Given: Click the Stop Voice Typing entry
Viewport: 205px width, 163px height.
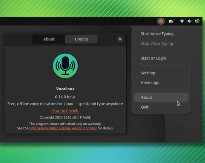Looking at the screenshot, I should click(x=161, y=44).
